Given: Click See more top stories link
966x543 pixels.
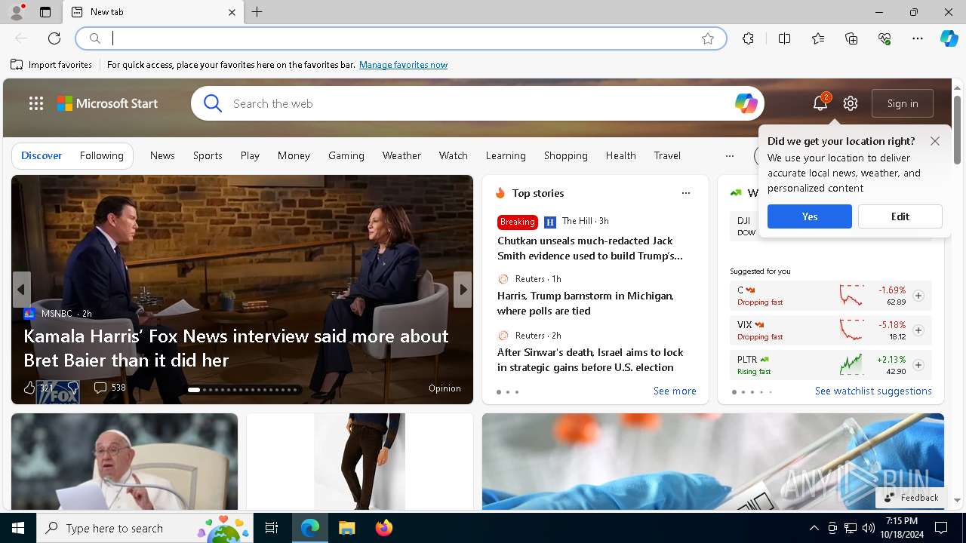Looking at the screenshot, I should pyautogui.click(x=675, y=391).
